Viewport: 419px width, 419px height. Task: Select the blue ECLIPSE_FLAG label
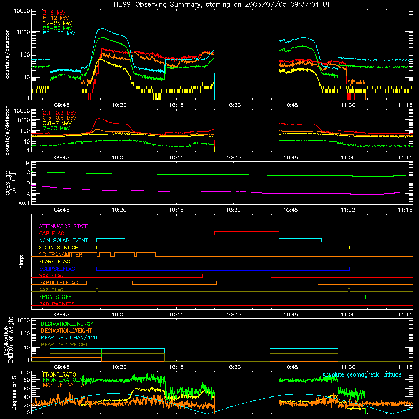pos(57,269)
